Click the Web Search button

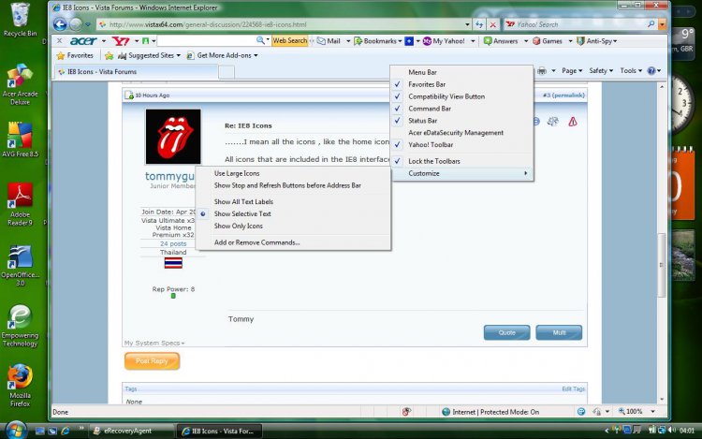click(x=289, y=41)
